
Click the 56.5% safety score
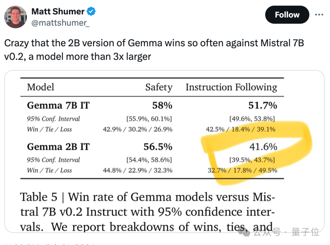tap(158, 147)
